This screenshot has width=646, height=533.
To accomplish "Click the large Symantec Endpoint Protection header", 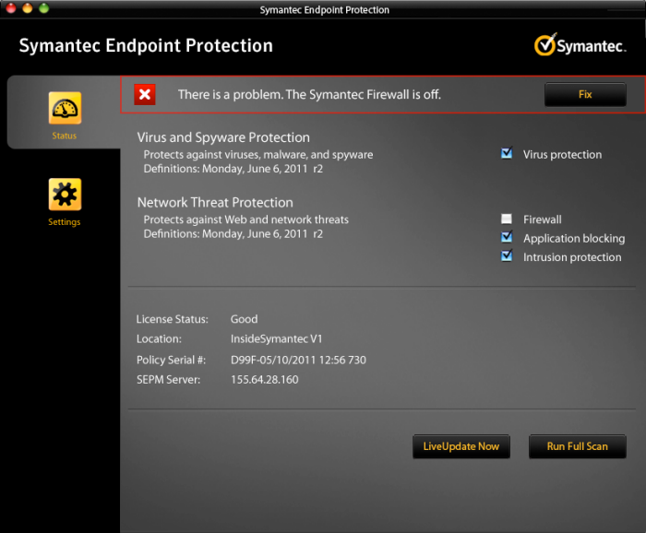I will point(146,46).
